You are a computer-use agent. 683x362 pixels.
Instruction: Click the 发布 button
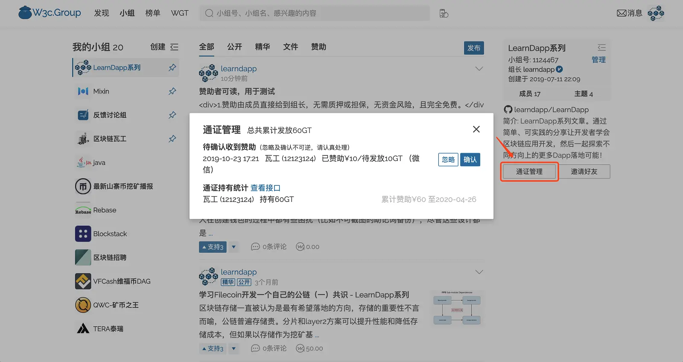coord(474,48)
